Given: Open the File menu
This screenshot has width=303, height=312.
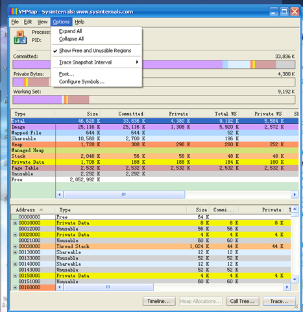Looking at the screenshot, I should (15, 22).
